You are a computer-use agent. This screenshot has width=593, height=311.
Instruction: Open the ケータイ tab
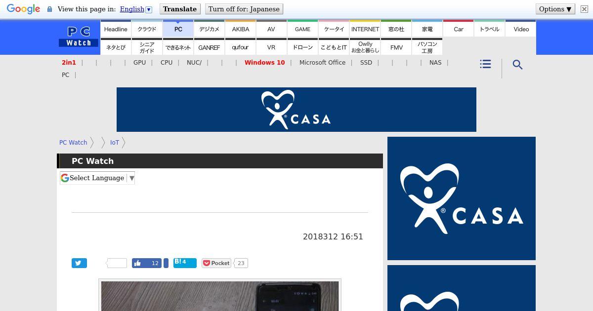click(334, 29)
